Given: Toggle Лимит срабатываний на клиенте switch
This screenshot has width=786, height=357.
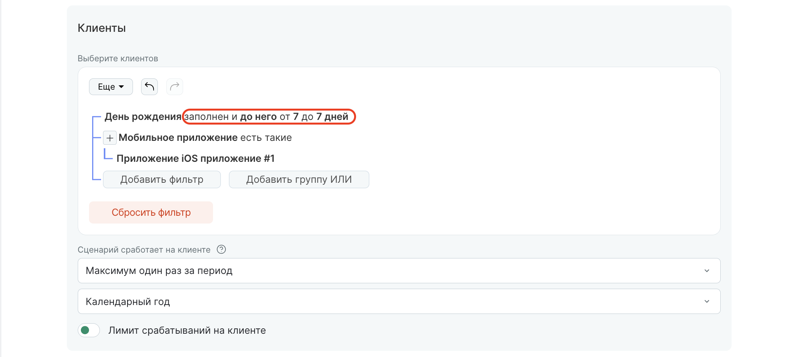Looking at the screenshot, I should [89, 330].
